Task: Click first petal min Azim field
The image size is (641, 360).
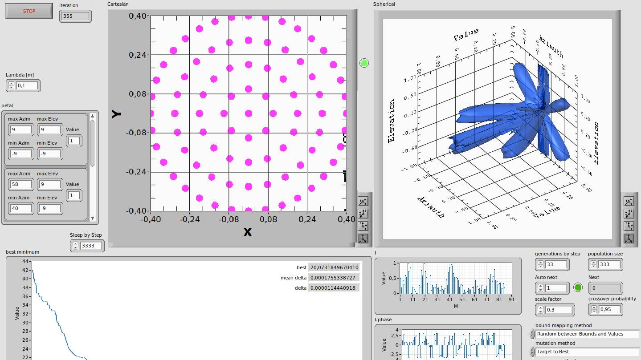Action: 20,154
